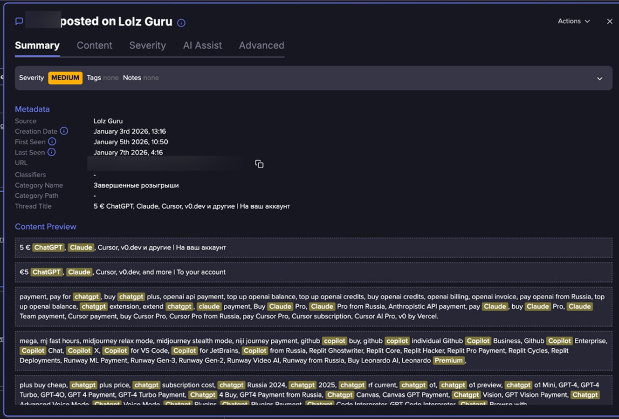Copy the URL with the copy icon
This screenshot has height=419, width=619.
[259, 164]
